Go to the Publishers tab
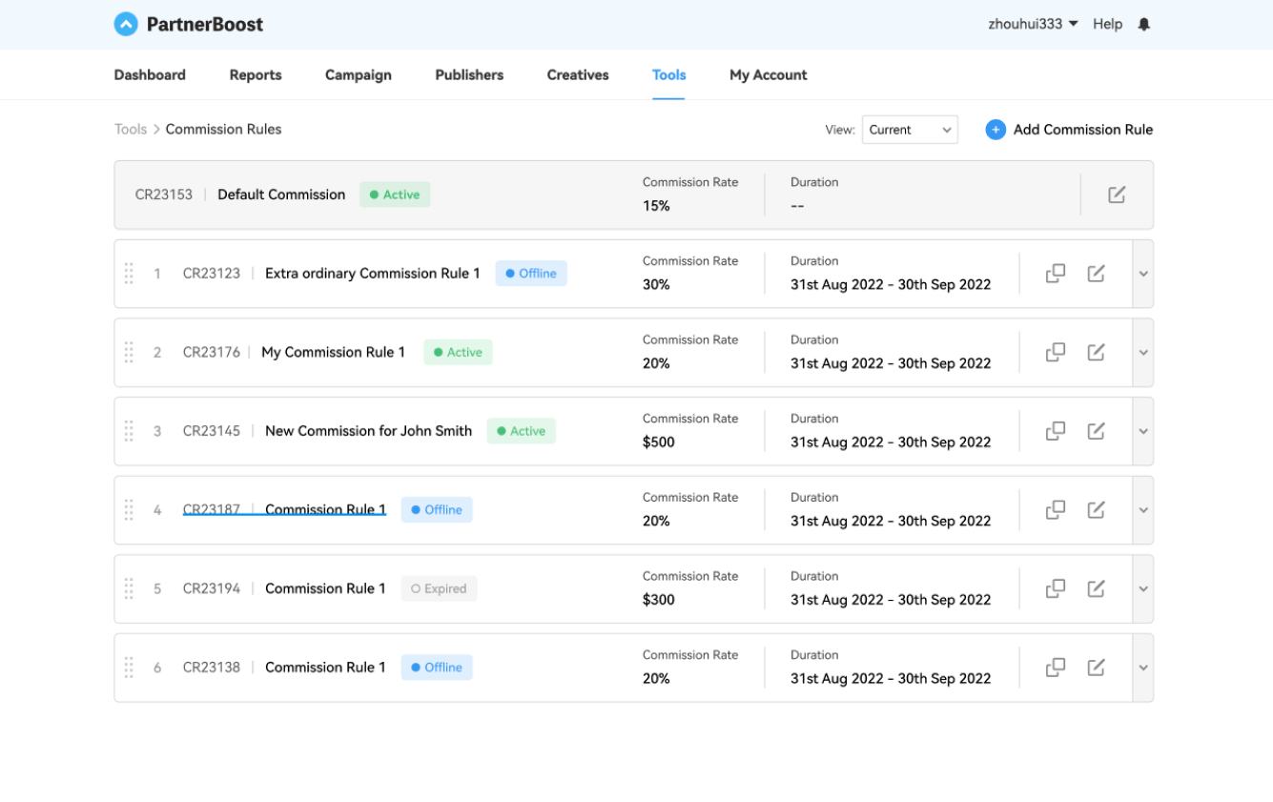This screenshot has width=1273, height=802. click(469, 75)
